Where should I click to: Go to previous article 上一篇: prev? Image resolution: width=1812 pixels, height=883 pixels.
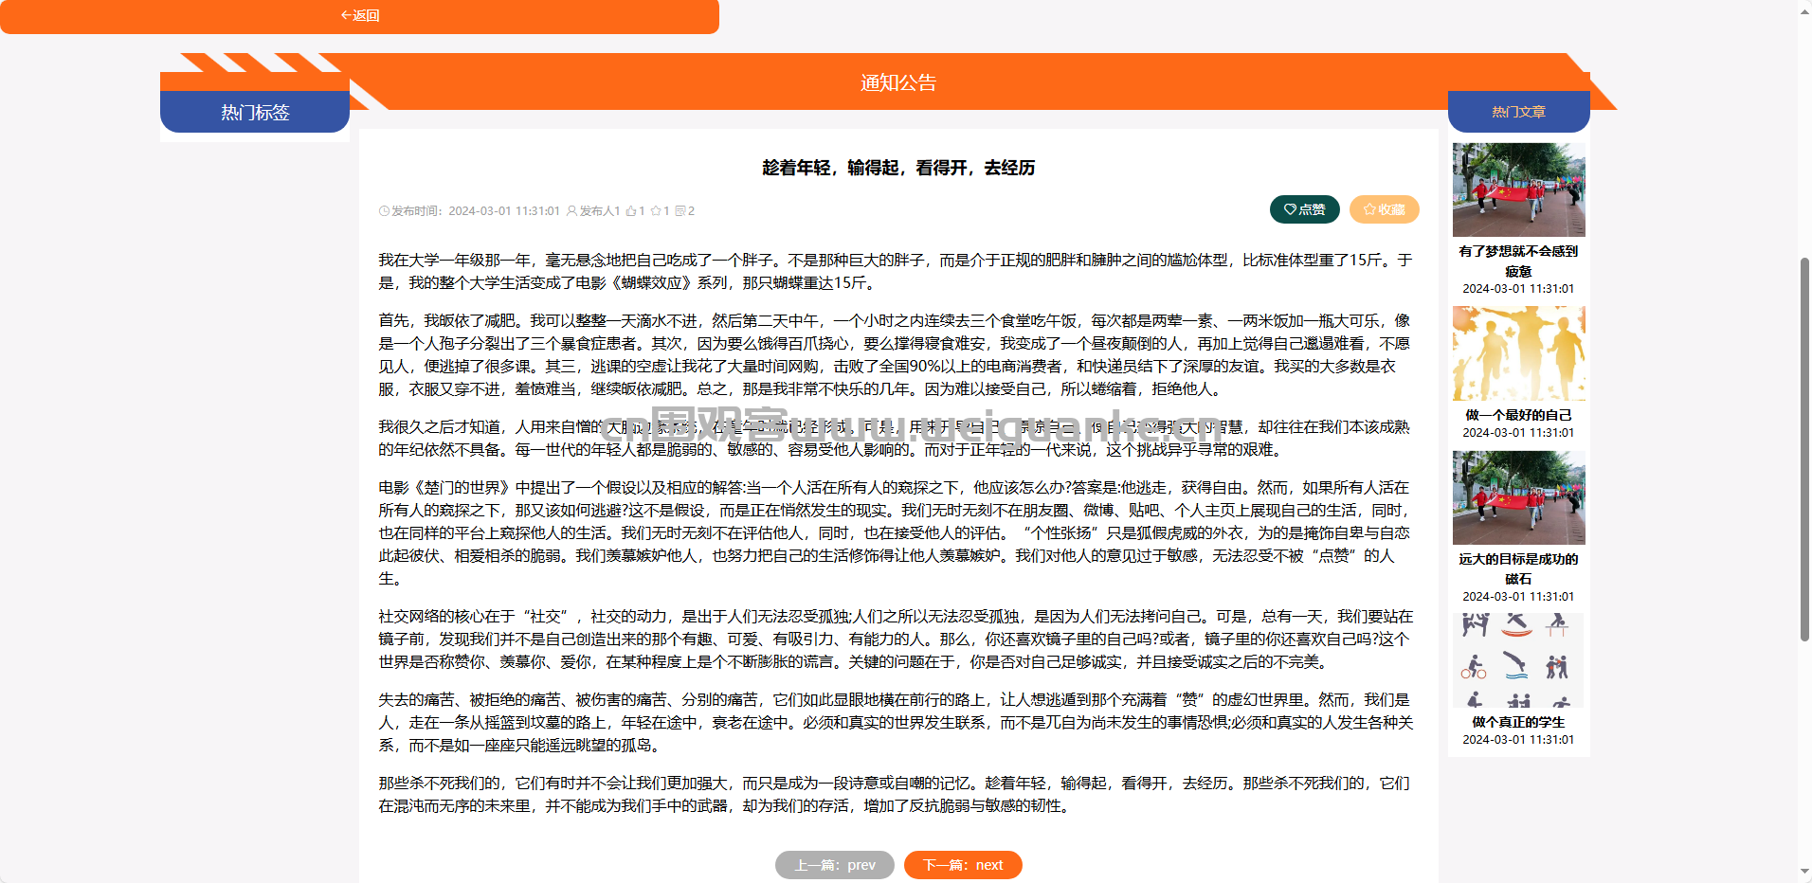point(834,865)
